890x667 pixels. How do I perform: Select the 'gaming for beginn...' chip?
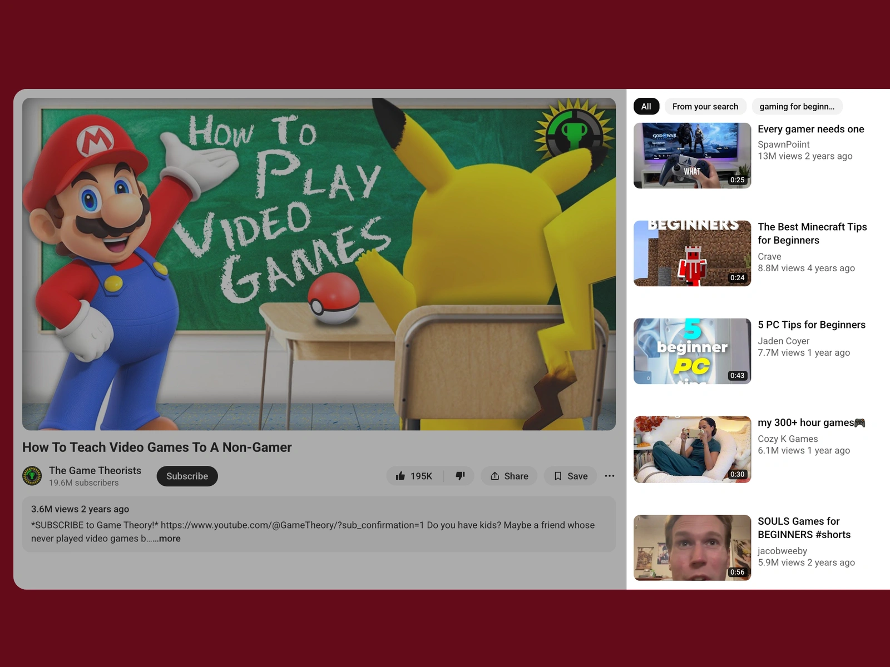coord(797,106)
